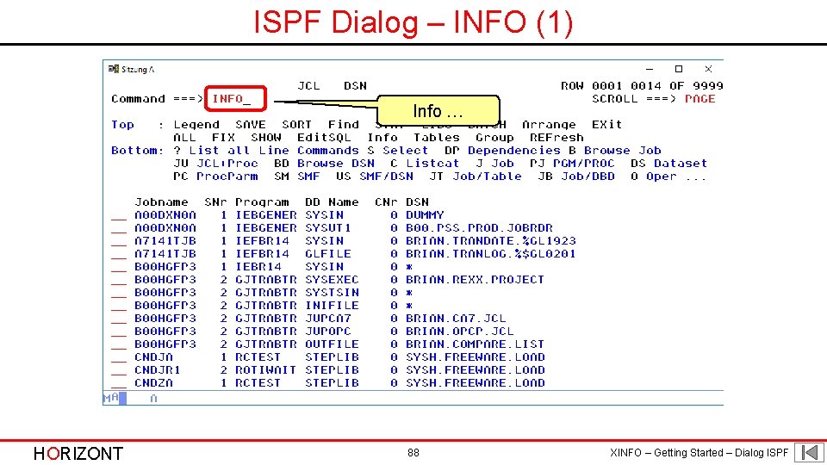Click line command field for CNDZA row
The width and height of the screenshot is (827, 465).
click(119, 383)
